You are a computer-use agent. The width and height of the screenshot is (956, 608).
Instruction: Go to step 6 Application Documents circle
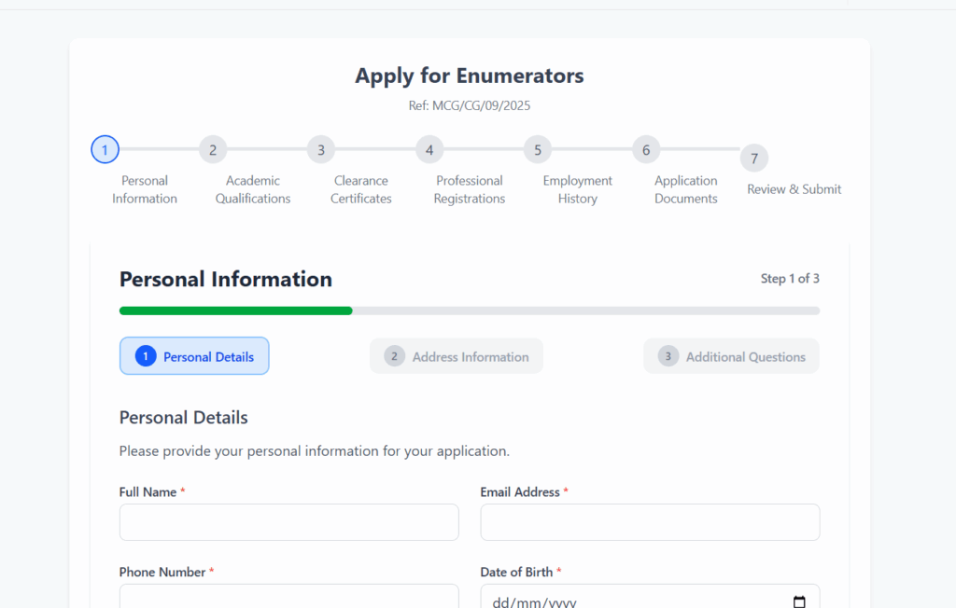(x=645, y=149)
